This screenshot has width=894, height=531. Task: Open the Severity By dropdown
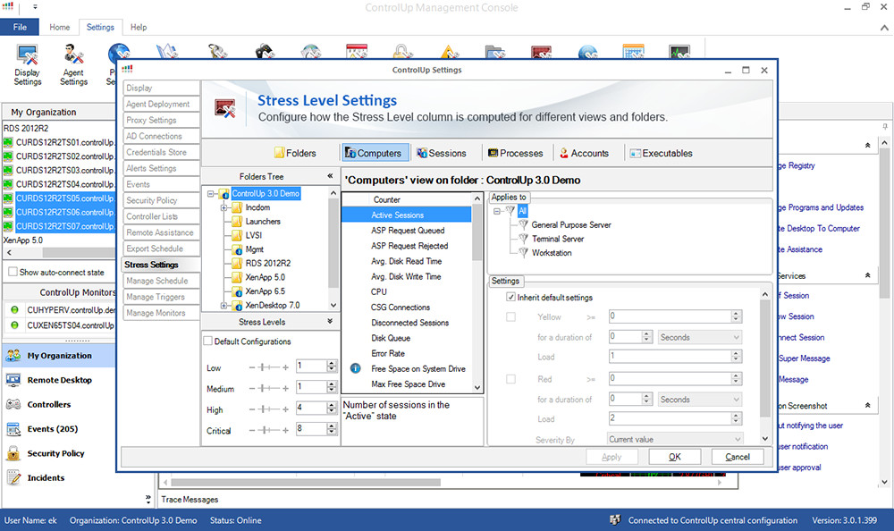pos(675,439)
